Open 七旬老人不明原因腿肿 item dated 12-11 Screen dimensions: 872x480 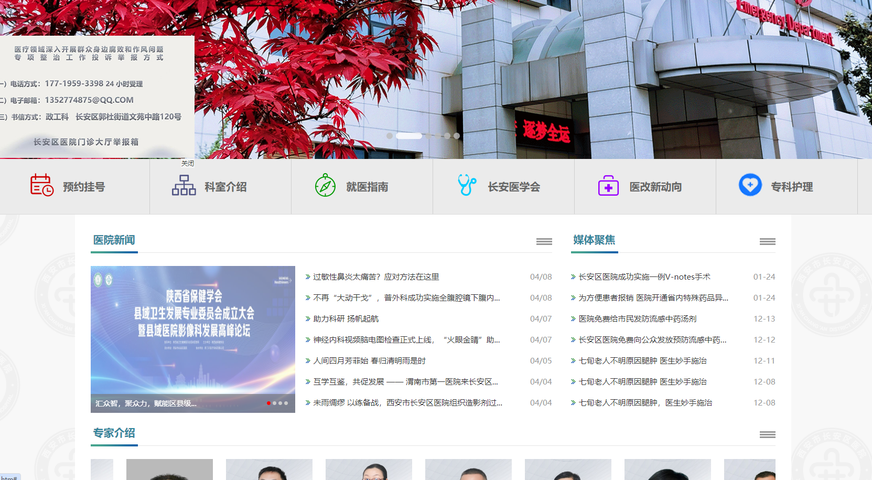pos(642,360)
